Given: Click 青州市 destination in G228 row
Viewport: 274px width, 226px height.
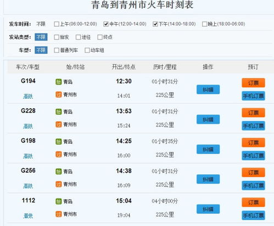Looking at the screenshot, I should click(70, 125).
